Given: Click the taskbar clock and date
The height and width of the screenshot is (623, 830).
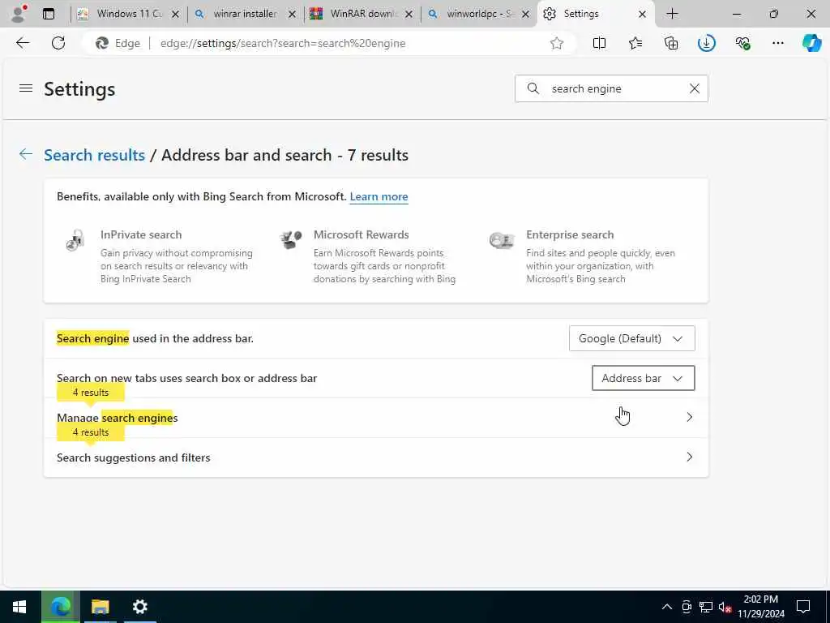Looking at the screenshot, I should (760, 607).
